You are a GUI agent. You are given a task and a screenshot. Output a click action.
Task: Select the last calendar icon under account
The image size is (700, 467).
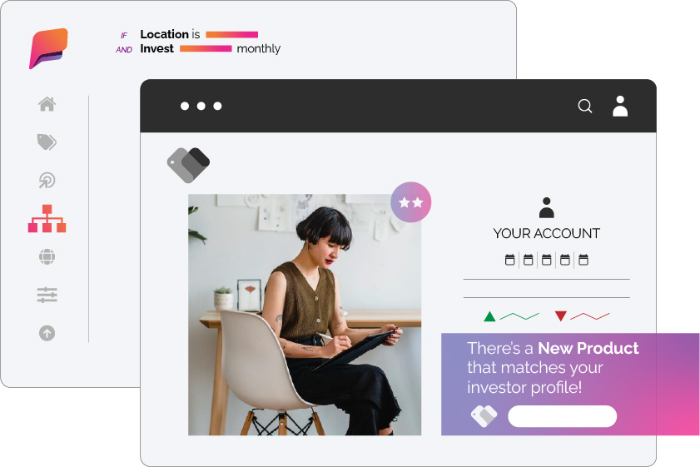(583, 260)
